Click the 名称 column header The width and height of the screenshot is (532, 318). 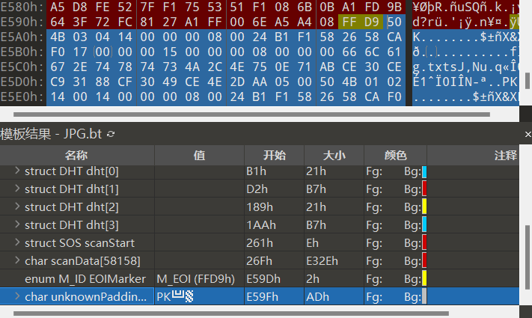pos(76,156)
